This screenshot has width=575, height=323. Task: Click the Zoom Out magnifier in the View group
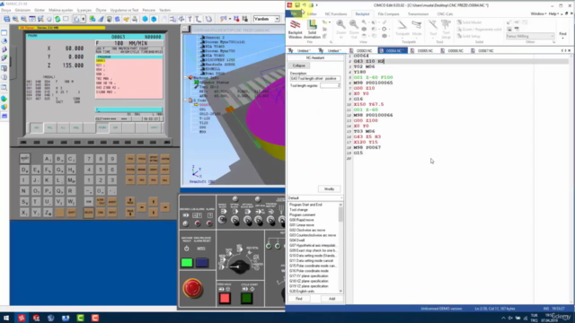[x=354, y=30]
